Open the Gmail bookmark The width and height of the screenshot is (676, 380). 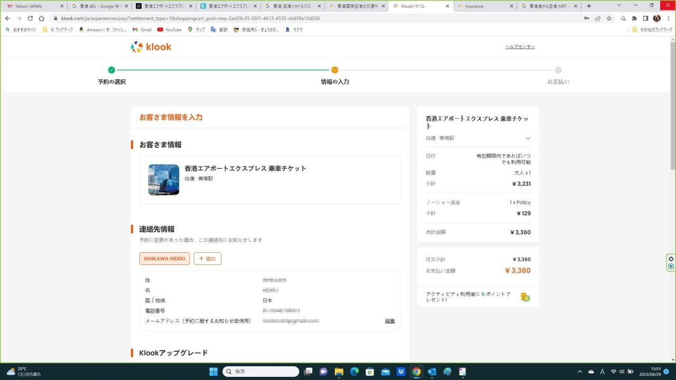coord(142,30)
